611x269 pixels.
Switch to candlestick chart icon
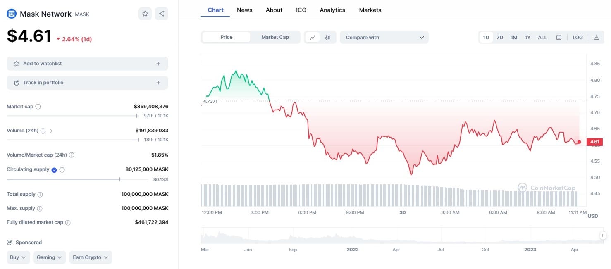point(328,37)
